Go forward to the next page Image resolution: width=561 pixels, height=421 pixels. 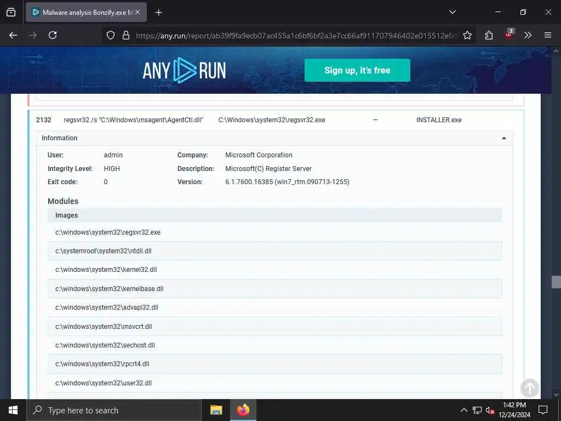[33, 35]
